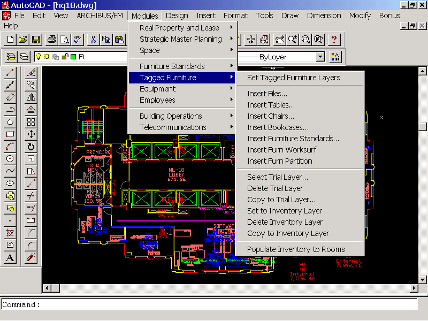Viewport: 428px width, 321px height.
Task: Create a new drawing with New icon
Action: coord(10,40)
